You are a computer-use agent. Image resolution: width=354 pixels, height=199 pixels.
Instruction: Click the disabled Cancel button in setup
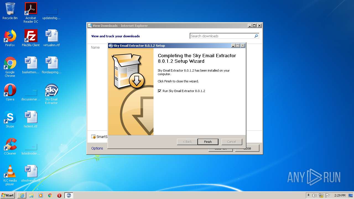pos(232,142)
